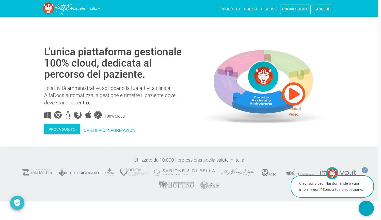Click PROVA SUBITO in the navbar
381x220 pixels.
(295, 9)
